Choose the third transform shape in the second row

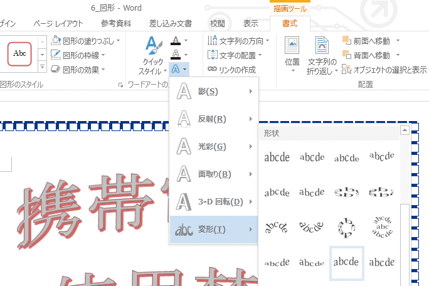coord(347,192)
